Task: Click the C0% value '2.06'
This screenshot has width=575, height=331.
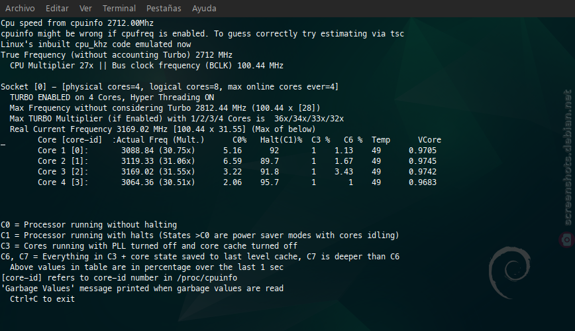Action: (x=233, y=182)
